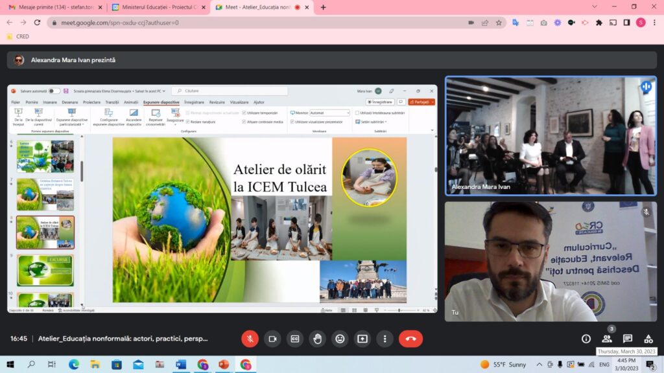Show the people participants panel

point(607,339)
